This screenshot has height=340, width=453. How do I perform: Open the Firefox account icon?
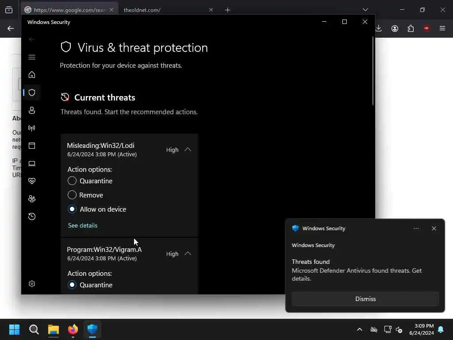pos(395,28)
